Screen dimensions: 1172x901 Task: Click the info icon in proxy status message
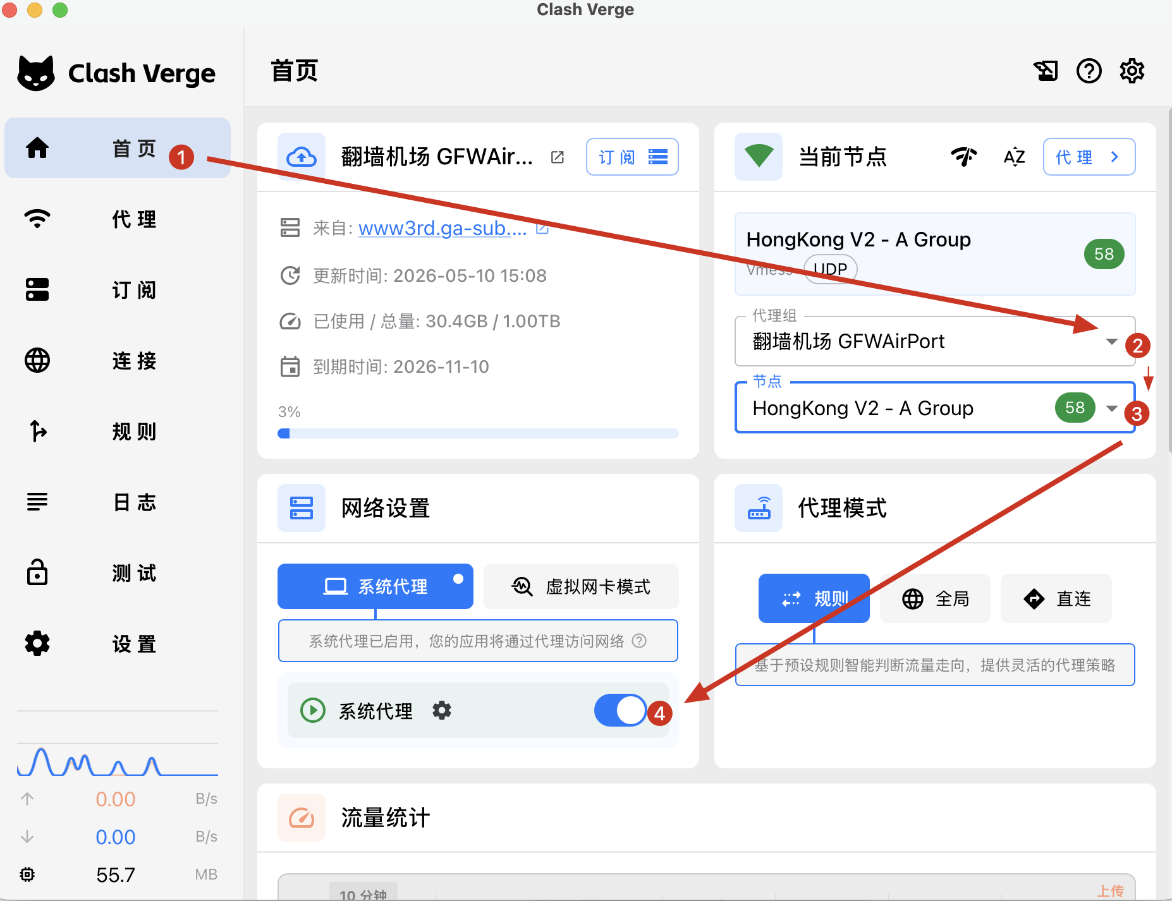point(639,641)
